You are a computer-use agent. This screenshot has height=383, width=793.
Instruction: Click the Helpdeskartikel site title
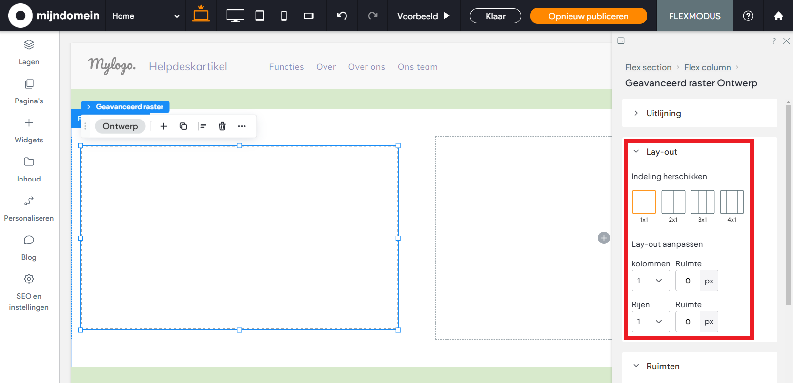(x=188, y=66)
